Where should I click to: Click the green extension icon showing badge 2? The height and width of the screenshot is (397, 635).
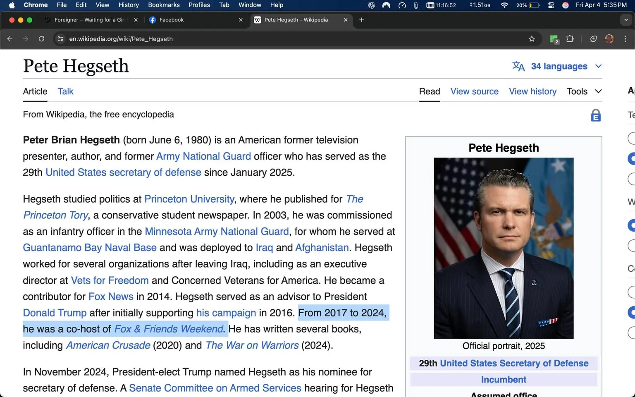(554, 39)
